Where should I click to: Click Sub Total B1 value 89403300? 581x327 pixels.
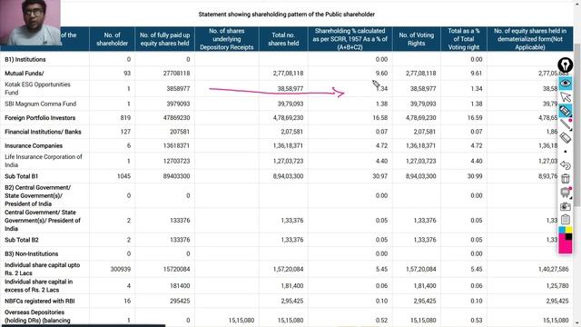[176, 176]
